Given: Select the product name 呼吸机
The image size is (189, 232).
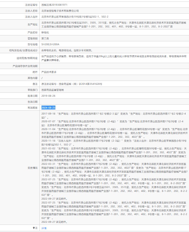Looking at the screenshot, I should (45, 32).
